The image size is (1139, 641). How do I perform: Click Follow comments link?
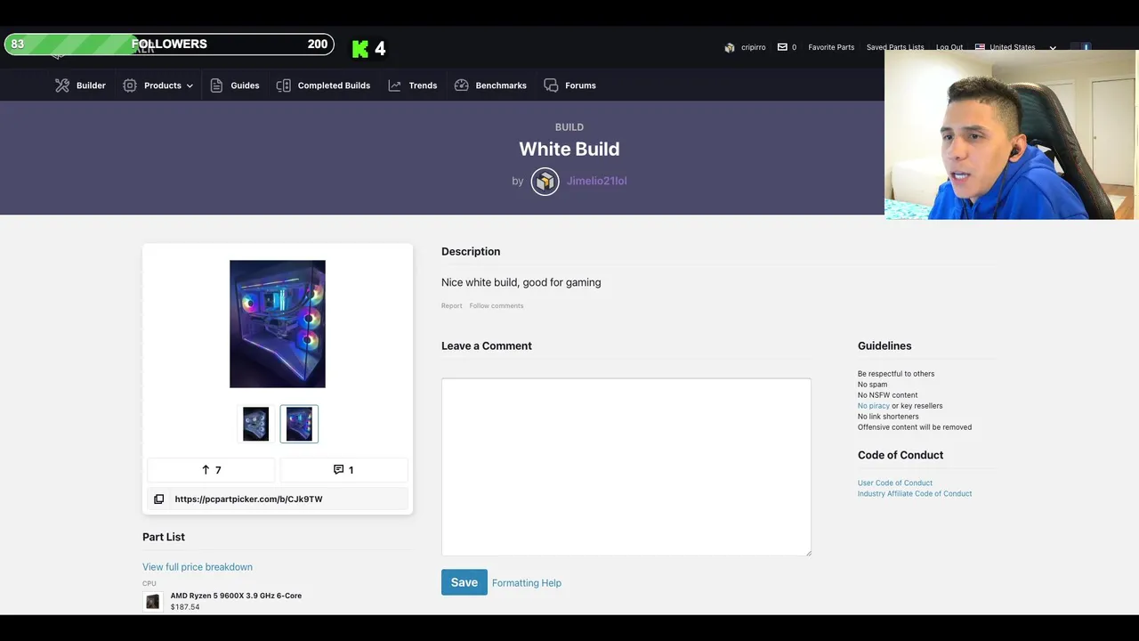497,306
